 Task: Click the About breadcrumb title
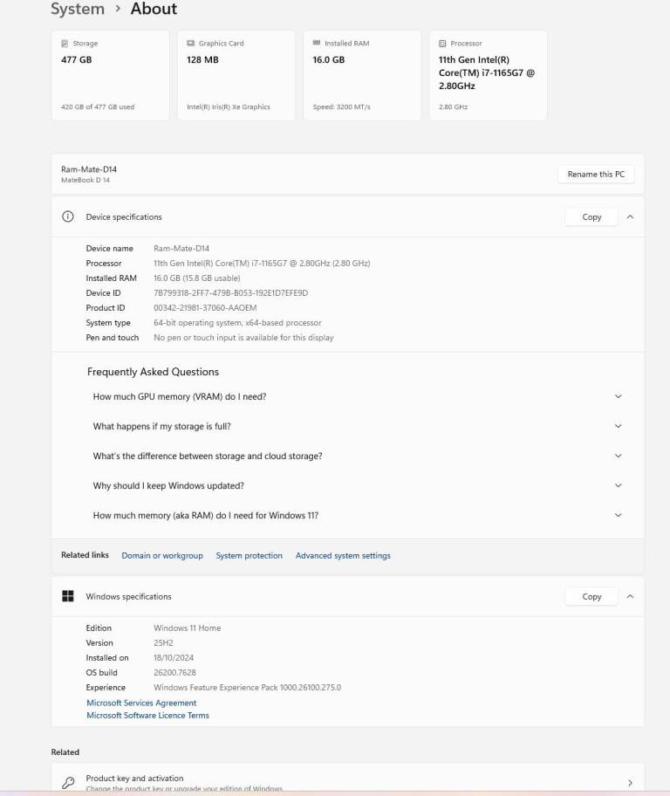(x=154, y=9)
